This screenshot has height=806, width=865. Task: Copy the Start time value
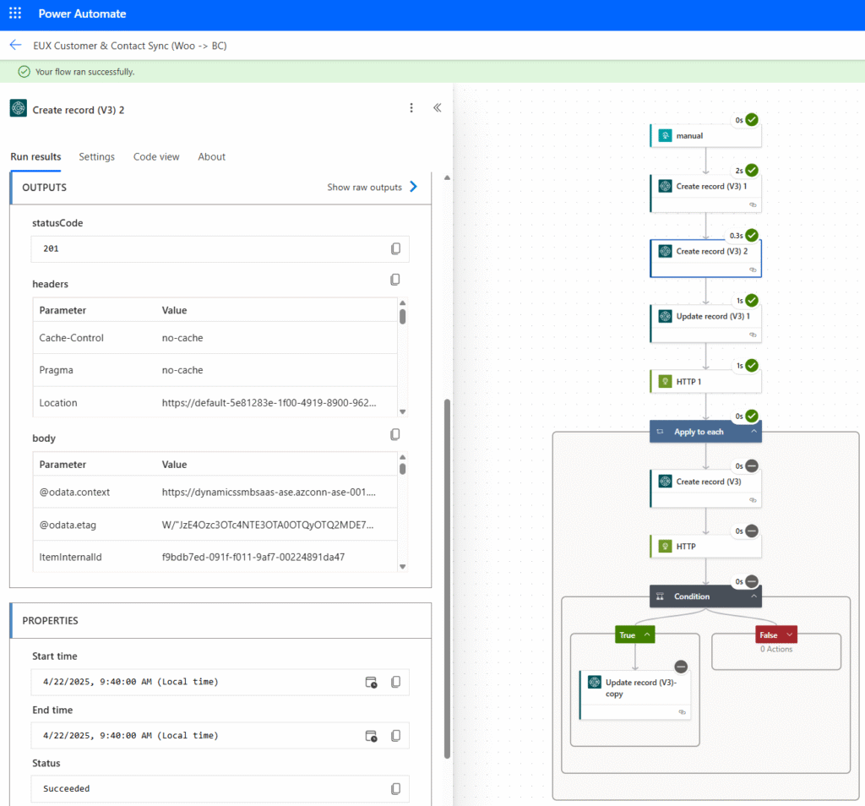[x=395, y=683]
